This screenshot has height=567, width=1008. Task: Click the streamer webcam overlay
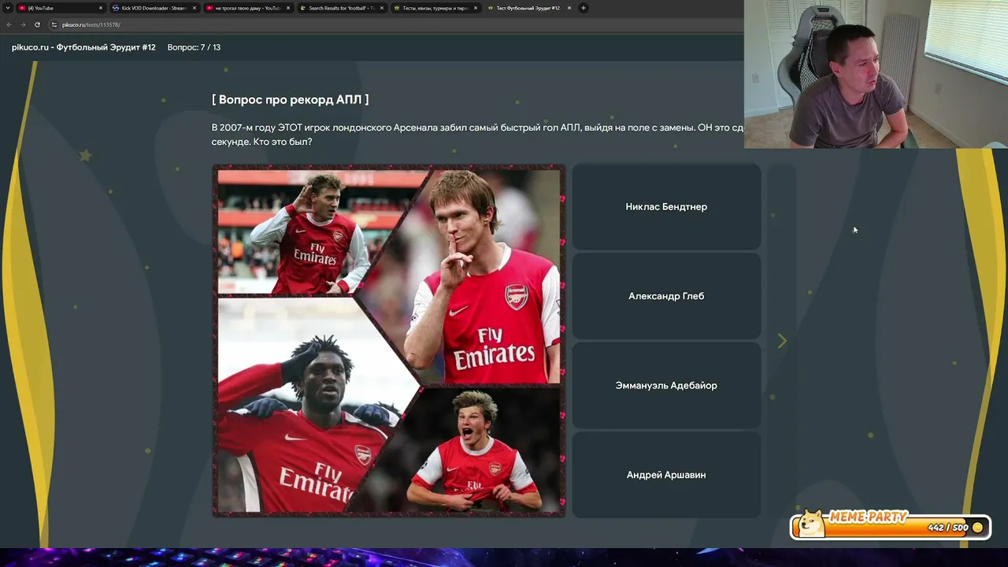pyautogui.click(x=876, y=74)
